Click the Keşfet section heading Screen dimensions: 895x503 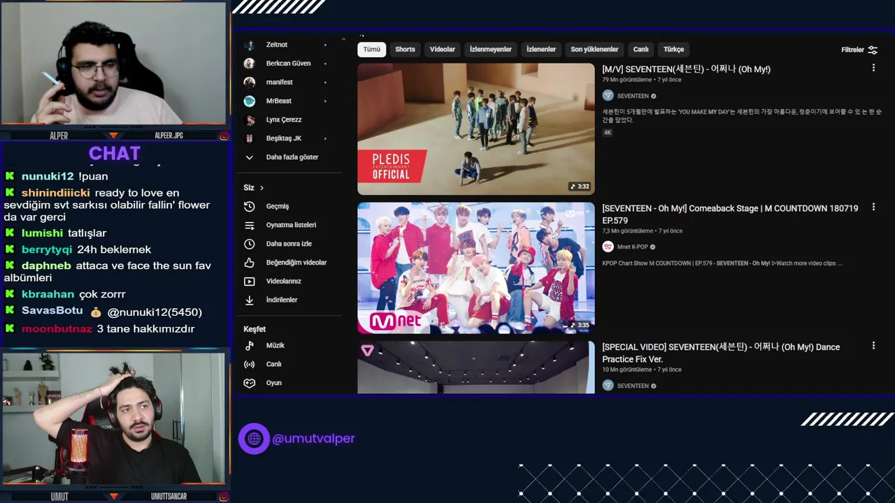tap(255, 329)
